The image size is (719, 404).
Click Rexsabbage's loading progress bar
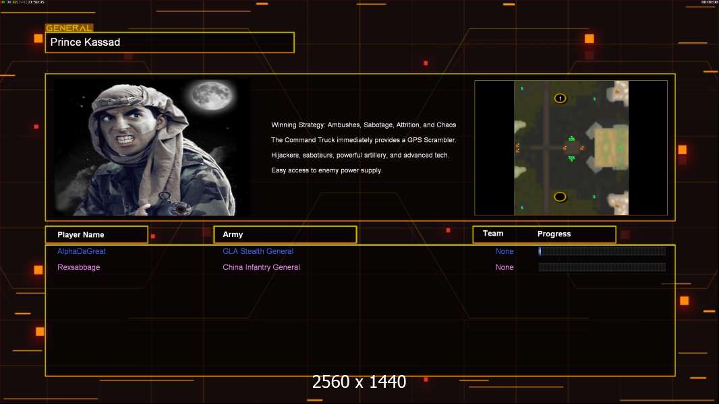pyautogui.click(x=602, y=267)
